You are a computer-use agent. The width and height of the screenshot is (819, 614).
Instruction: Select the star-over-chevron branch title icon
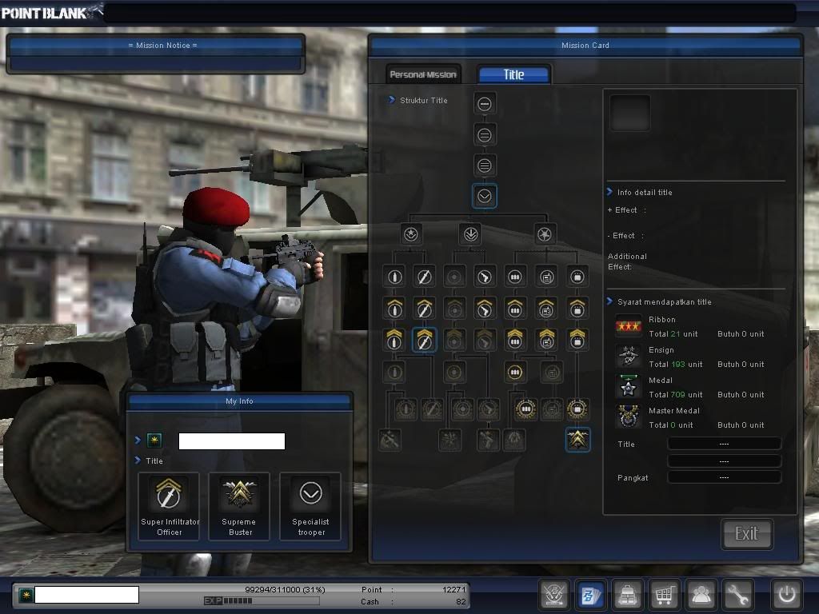click(x=411, y=234)
